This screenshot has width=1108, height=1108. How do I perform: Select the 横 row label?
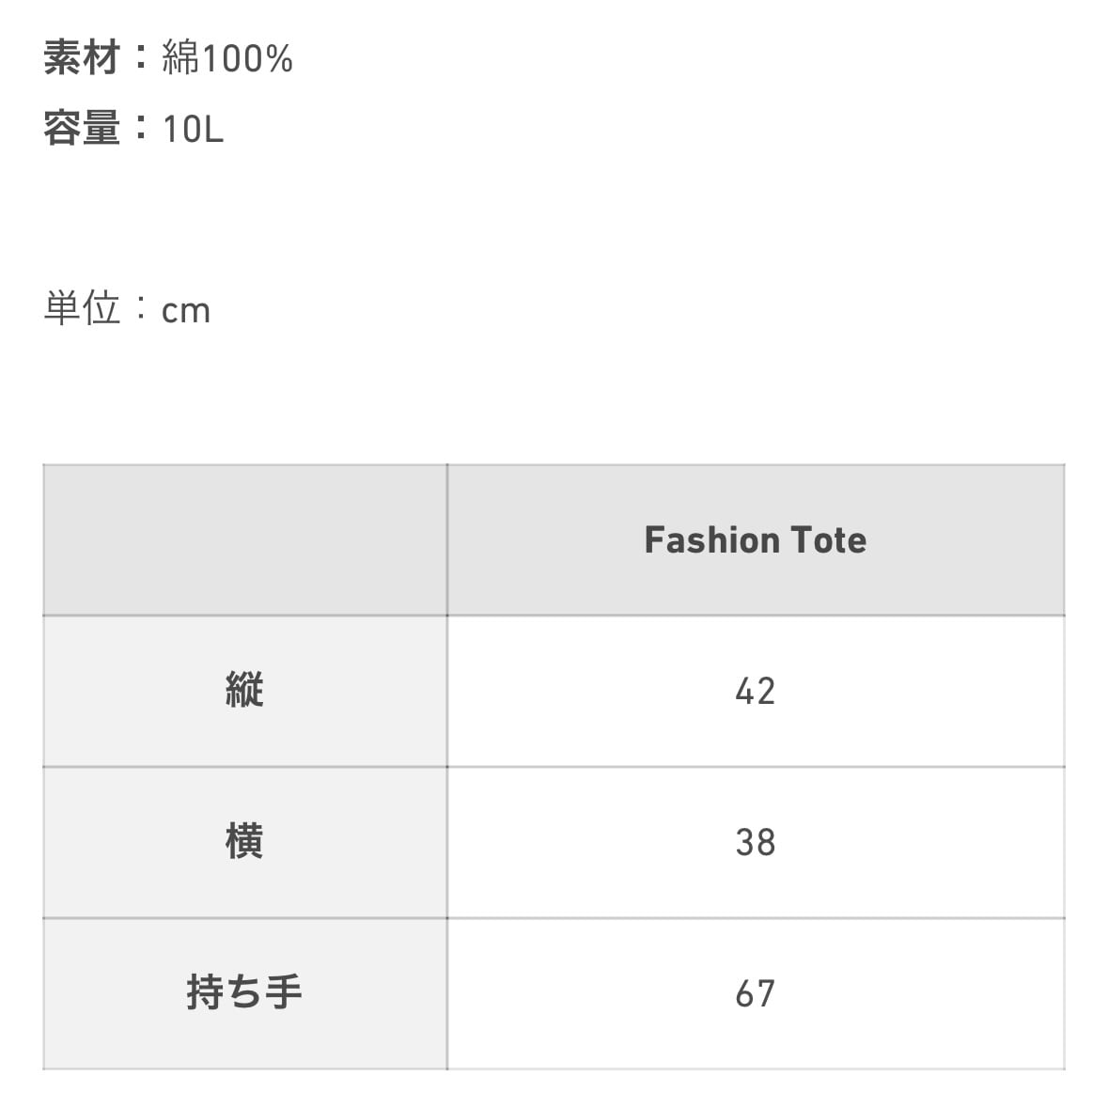tap(244, 841)
